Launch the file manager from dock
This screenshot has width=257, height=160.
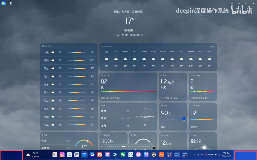pos(84,155)
